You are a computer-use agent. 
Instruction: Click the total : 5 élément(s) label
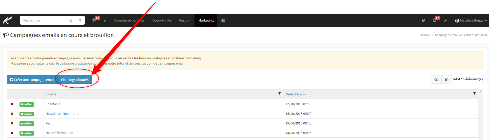click(x=467, y=79)
